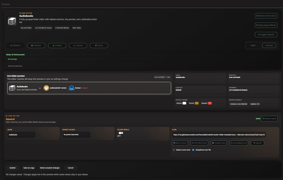Image resolution: width=283 pixels, height=180 pixels.
Task: Click the Audiobooks books icon in header
Action: point(12,21)
